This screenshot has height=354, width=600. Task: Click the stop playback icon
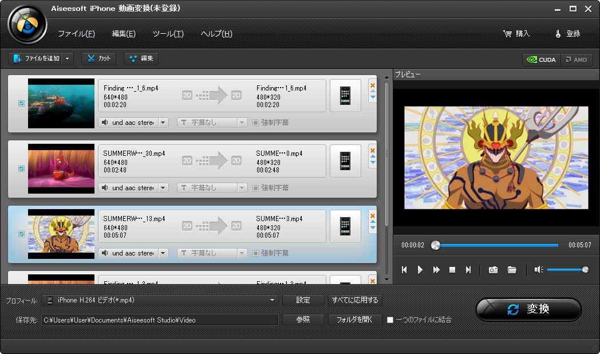pos(452,270)
